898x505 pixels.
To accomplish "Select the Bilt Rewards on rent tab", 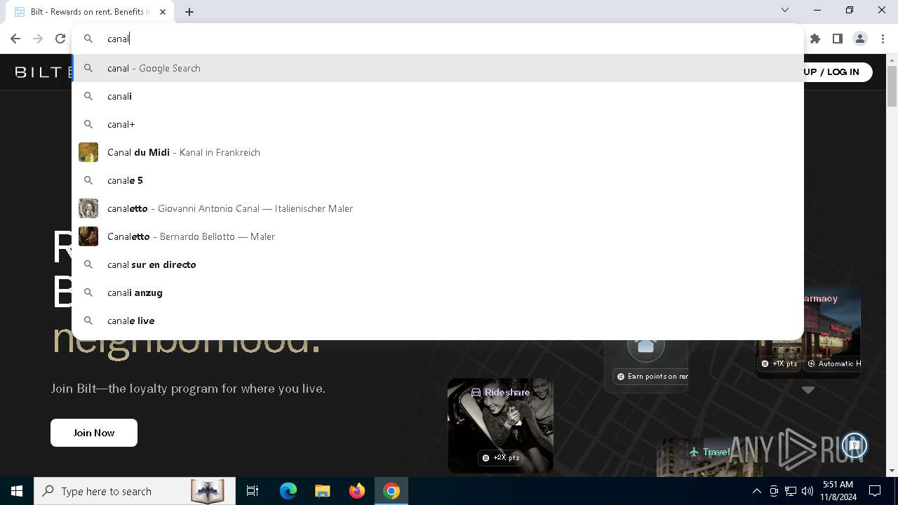I will [90, 12].
